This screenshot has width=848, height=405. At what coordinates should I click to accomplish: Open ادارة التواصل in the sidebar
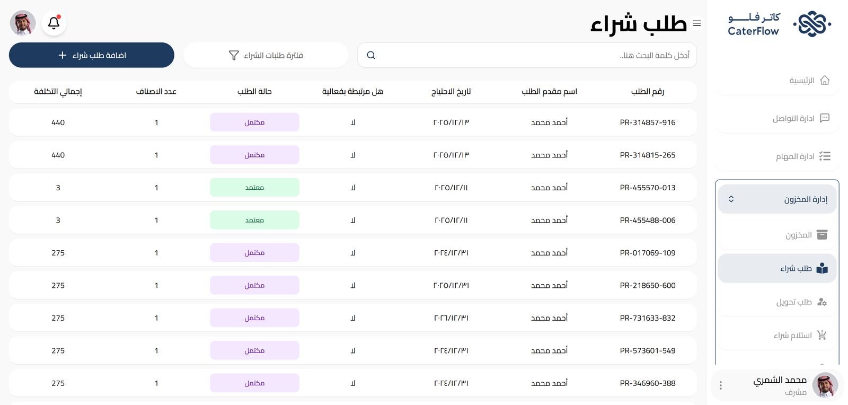pyautogui.click(x=777, y=118)
